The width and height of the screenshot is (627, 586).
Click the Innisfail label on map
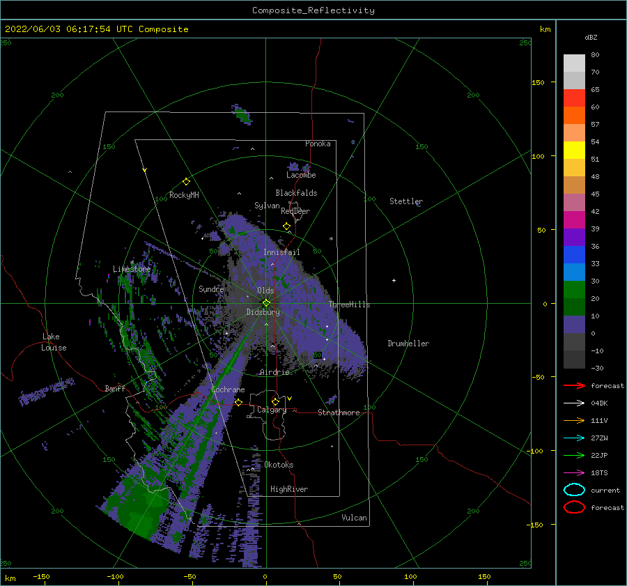281,252
